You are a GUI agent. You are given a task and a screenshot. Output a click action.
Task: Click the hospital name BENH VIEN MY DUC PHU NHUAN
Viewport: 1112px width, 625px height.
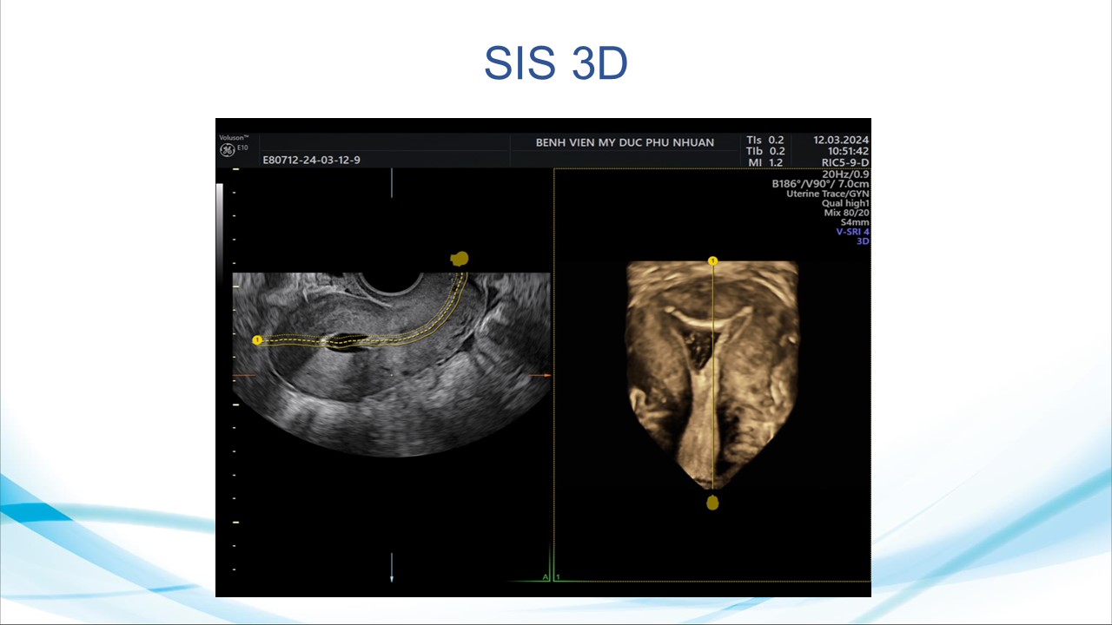[624, 142]
